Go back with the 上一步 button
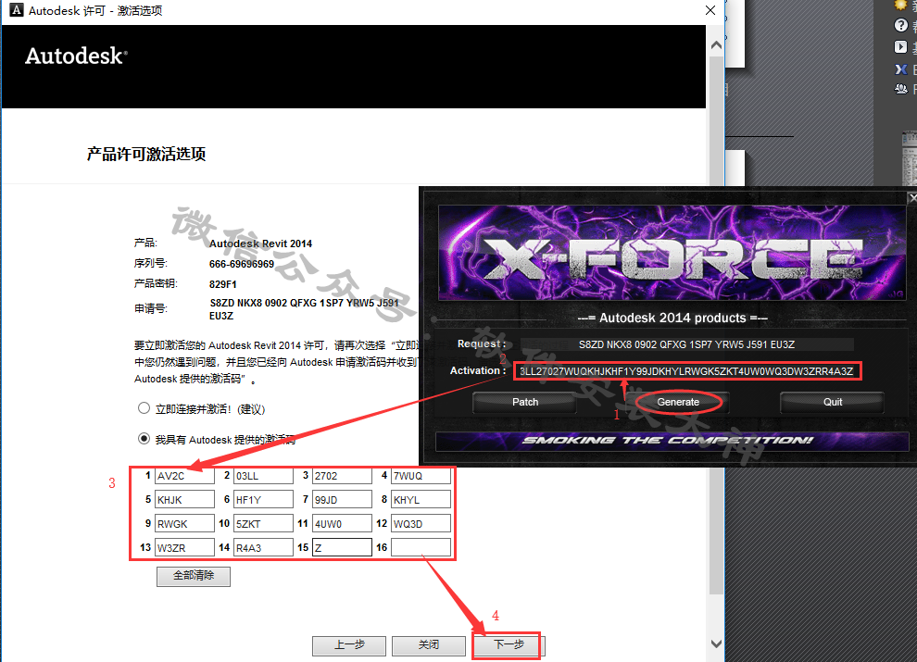The width and height of the screenshot is (917, 662). (349, 645)
